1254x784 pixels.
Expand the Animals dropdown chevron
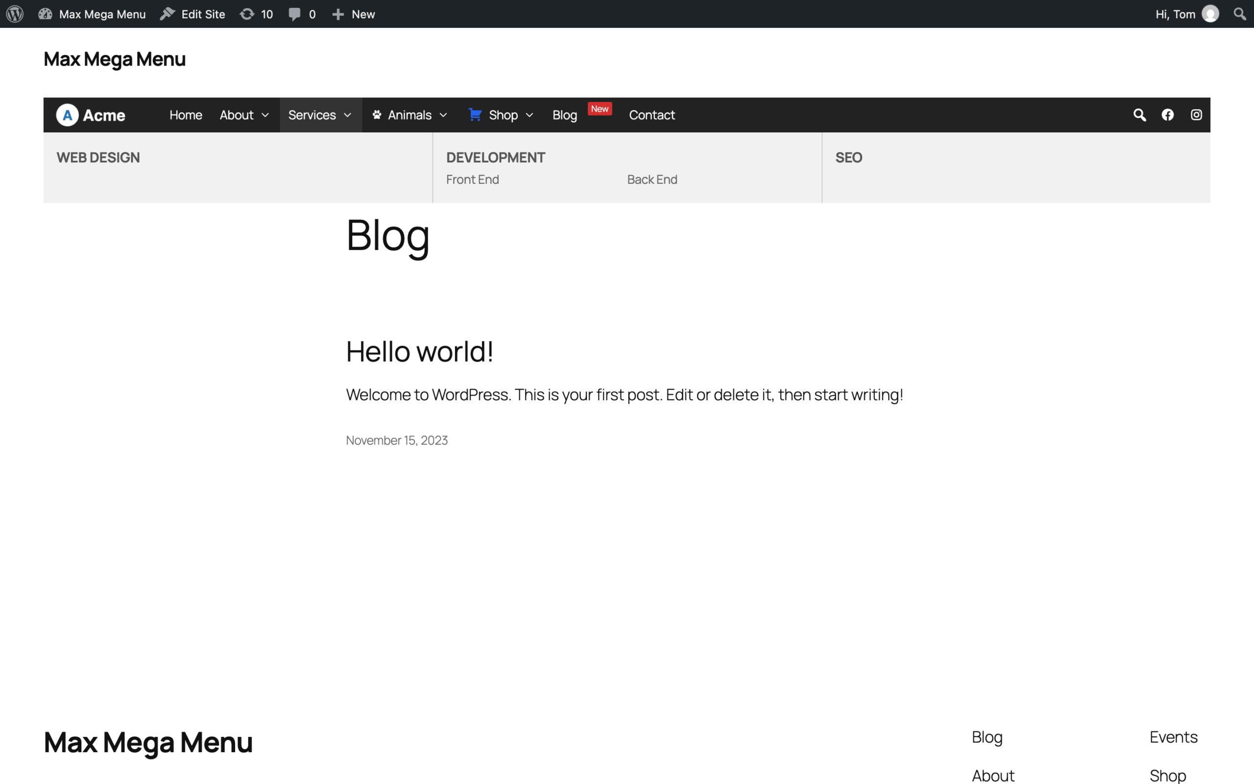pyautogui.click(x=443, y=115)
